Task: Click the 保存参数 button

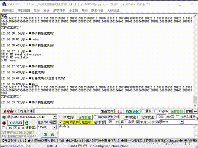Action: (177, 111)
